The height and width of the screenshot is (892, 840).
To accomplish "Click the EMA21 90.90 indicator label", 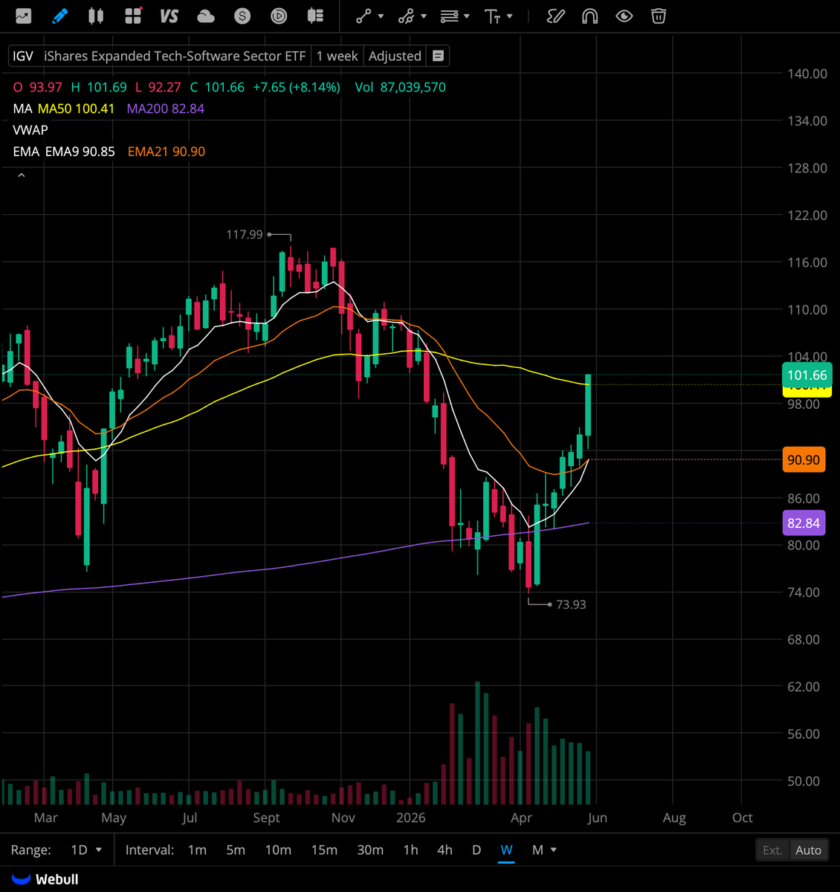I will point(167,152).
